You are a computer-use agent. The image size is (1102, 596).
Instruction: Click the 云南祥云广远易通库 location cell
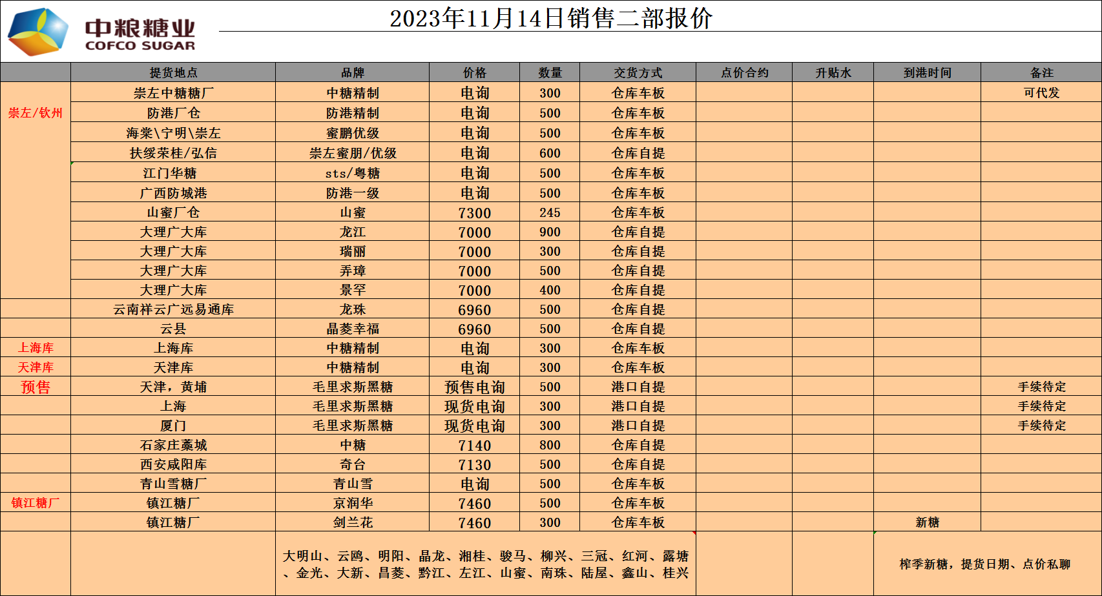pyautogui.click(x=173, y=309)
